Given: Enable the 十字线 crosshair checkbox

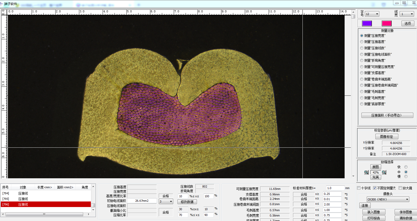Looking at the screenshot, I should 359,188.
